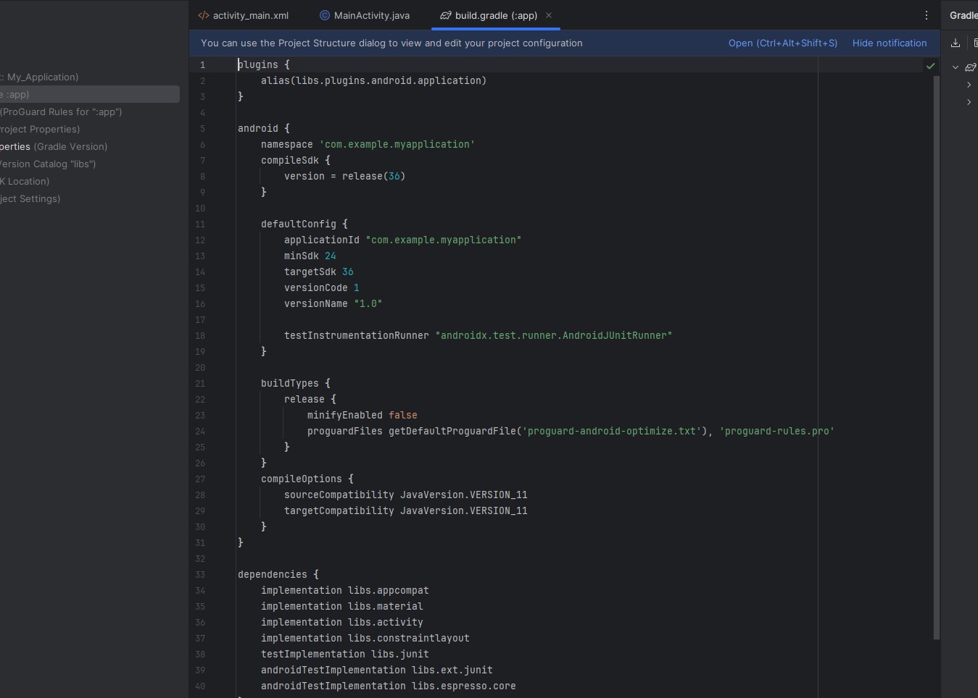The width and height of the screenshot is (978, 698).
Task: Open the editor tabs kebab options menu
Action: 926,15
